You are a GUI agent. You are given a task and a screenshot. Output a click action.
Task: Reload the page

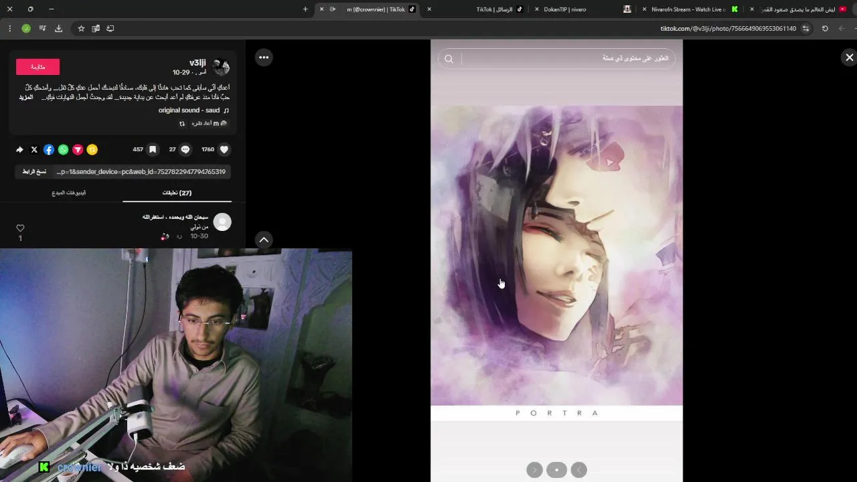pyautogui.click(x=825, y=29)
